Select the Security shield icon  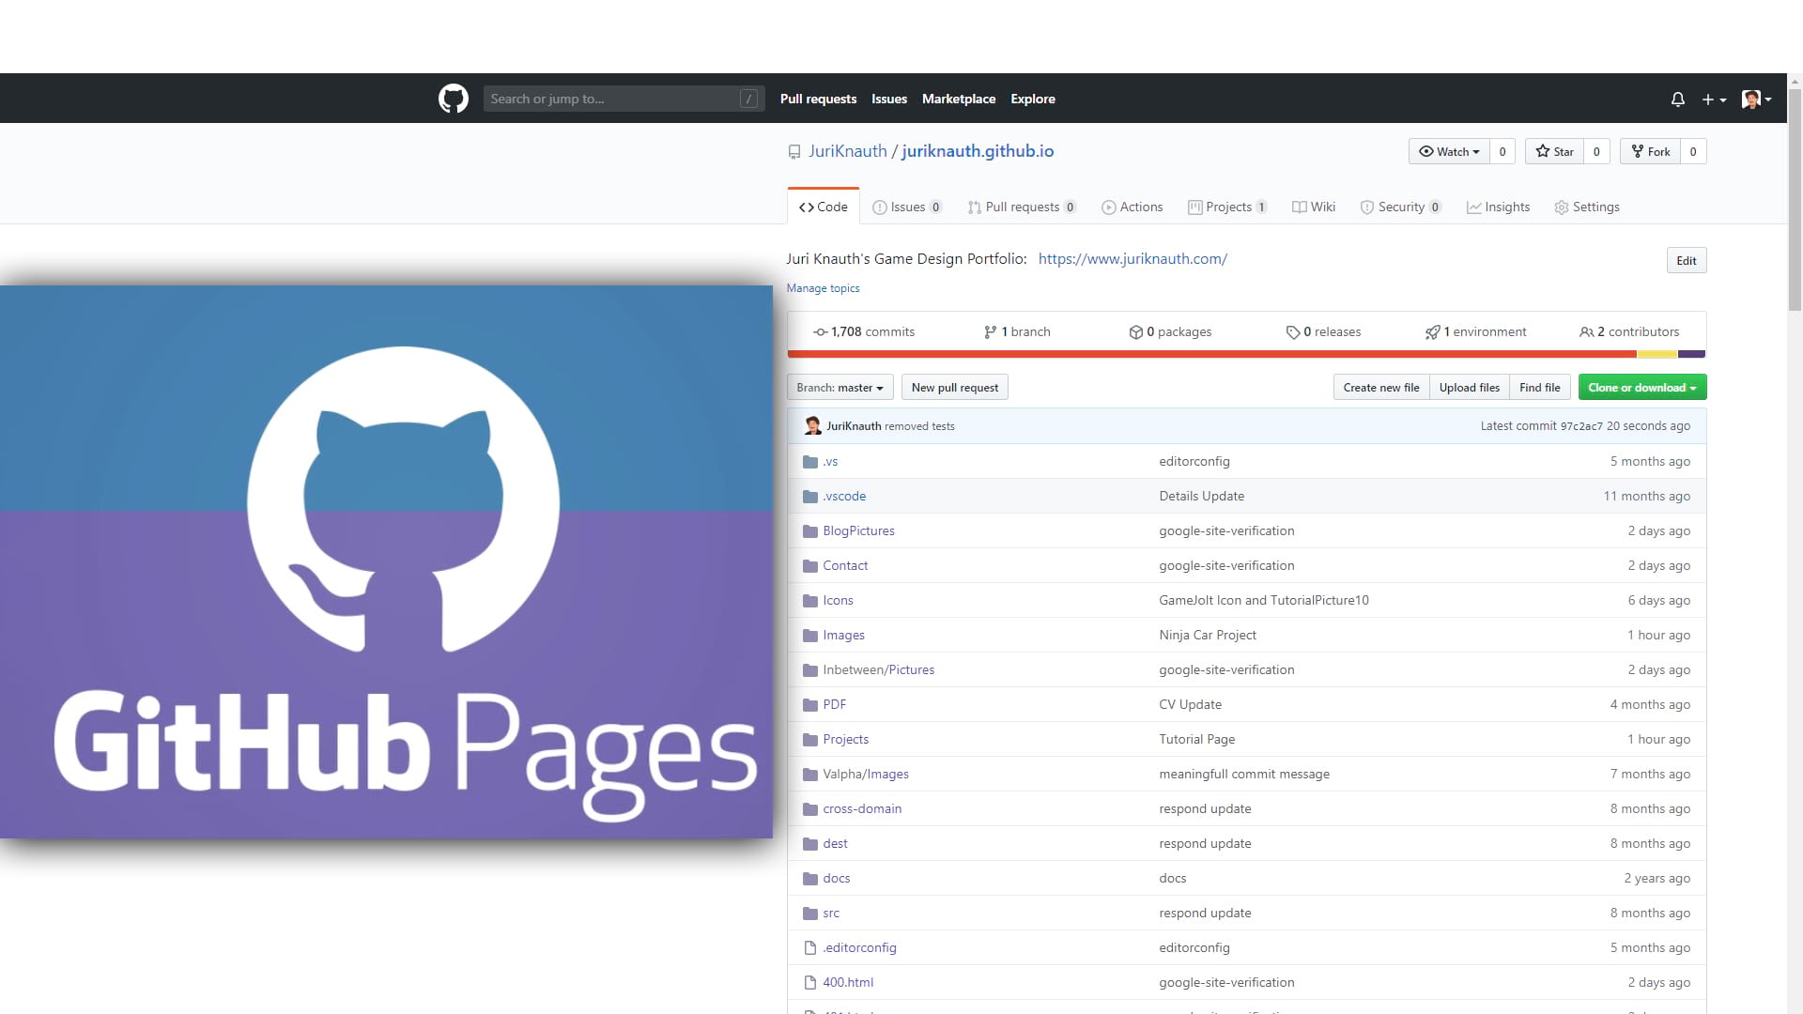coord(1366,207)
